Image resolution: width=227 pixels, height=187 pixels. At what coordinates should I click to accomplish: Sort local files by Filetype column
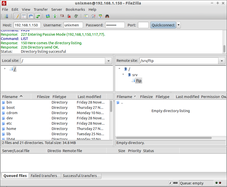(63, 97)
